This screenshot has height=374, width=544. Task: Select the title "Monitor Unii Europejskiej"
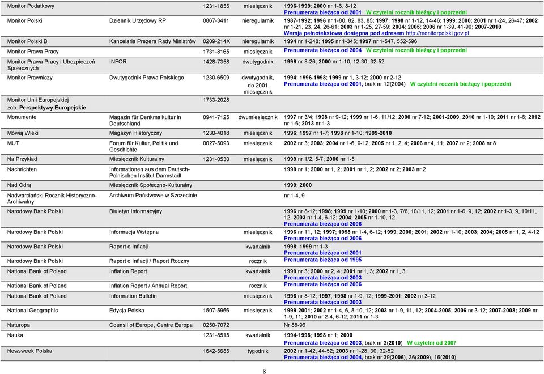click(x=38, y=100)
